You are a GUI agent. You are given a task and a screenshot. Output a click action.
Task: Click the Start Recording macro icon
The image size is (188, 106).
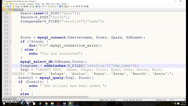coord(77,6)
